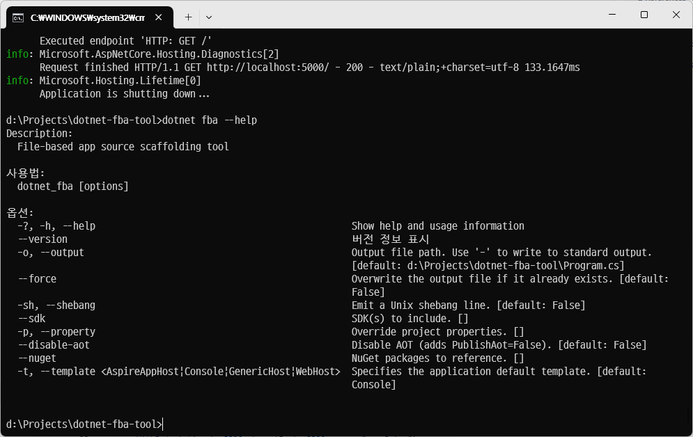Viewport: 693px width, 437px height.
Task: Maximize the terminal window
Action: [x=644, y=15]
